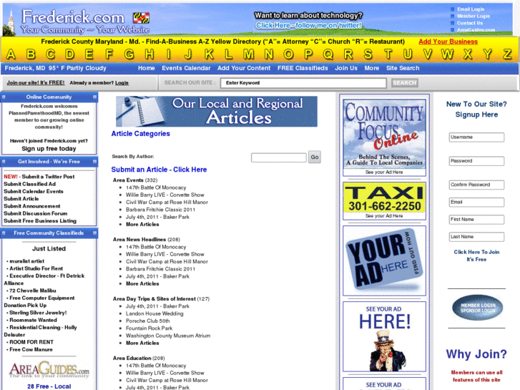This screenshot has width=520, height=390.
Task: Open the 72 Chevelle Malibu classified
Action: 32,291
